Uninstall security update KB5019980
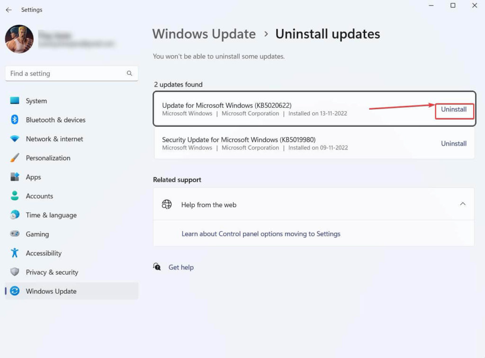The height and width of the screenshot is (358, 485). click(x=454, y=144)
